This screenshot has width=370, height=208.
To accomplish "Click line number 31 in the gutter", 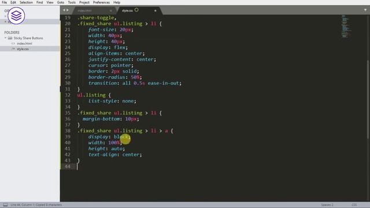I will point(68,89).
